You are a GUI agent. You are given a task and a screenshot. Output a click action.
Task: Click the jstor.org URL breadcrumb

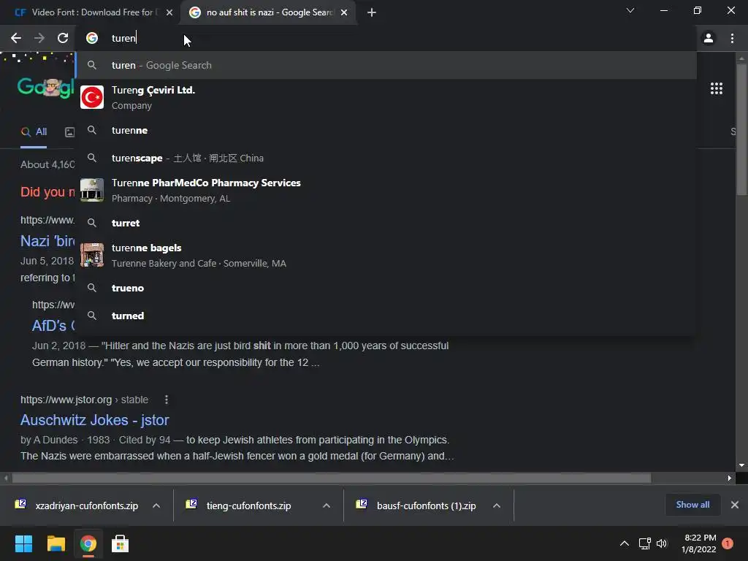coord(84,400)
